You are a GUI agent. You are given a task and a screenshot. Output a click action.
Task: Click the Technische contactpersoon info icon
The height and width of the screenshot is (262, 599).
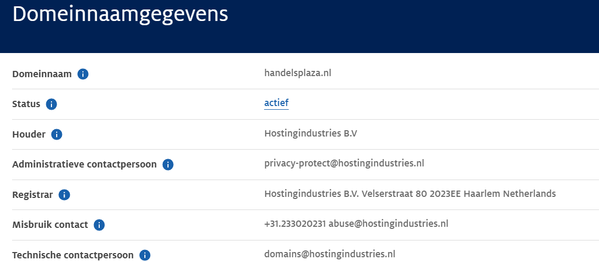click(145, 255)
